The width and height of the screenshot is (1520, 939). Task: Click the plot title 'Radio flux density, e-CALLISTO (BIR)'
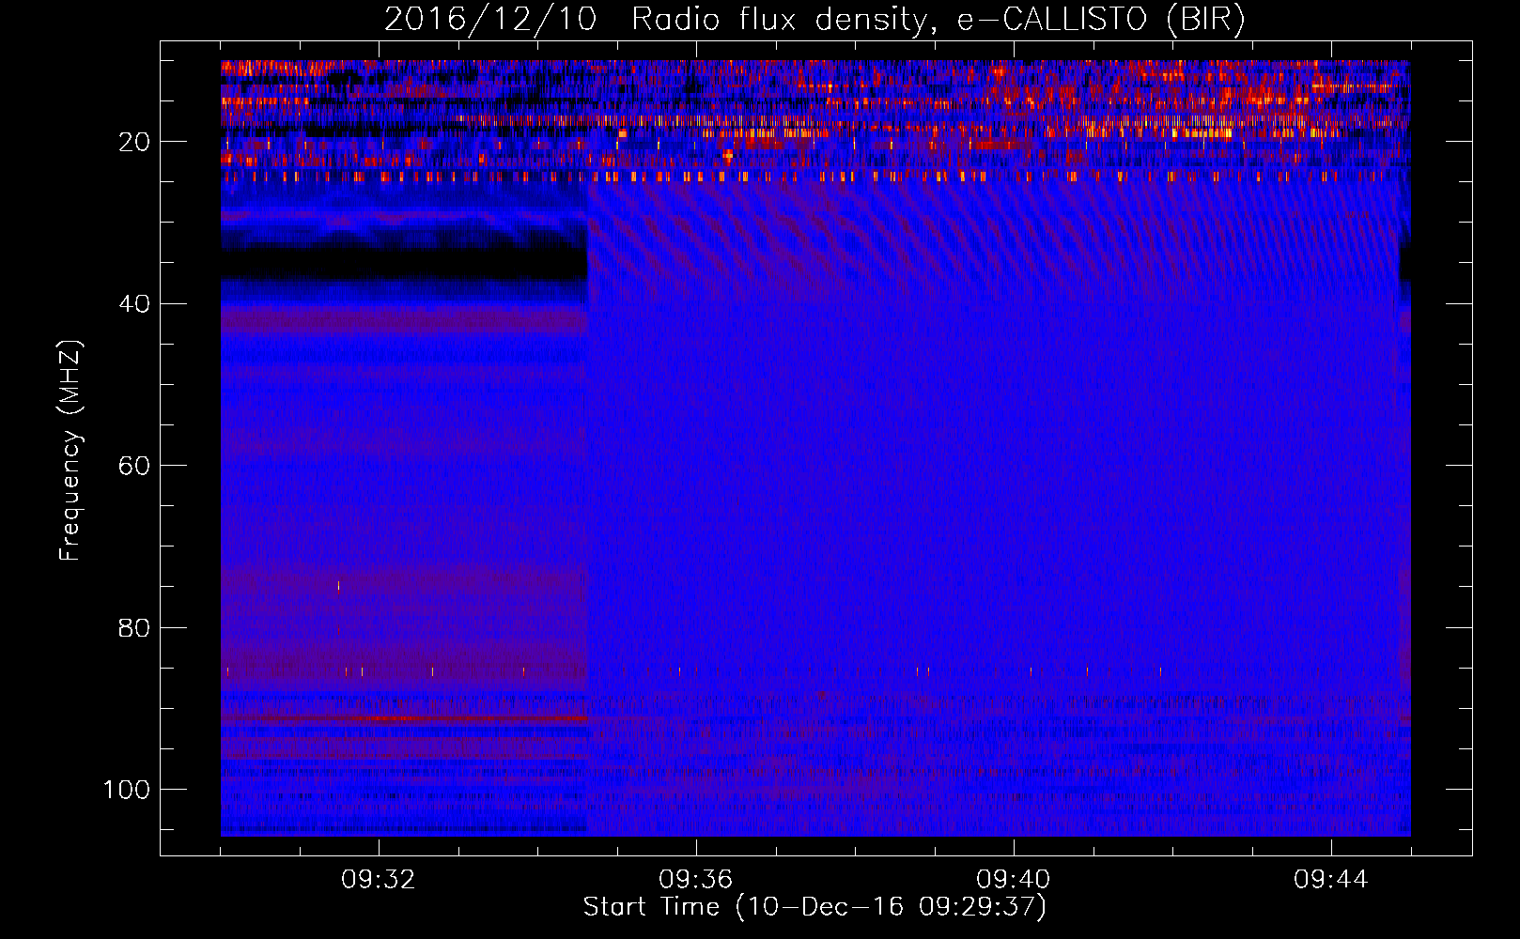938,19
